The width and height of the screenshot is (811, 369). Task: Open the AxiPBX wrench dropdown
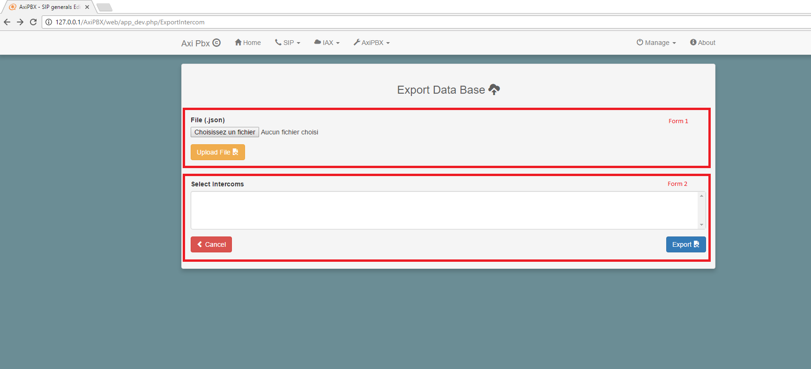(372, 43)
